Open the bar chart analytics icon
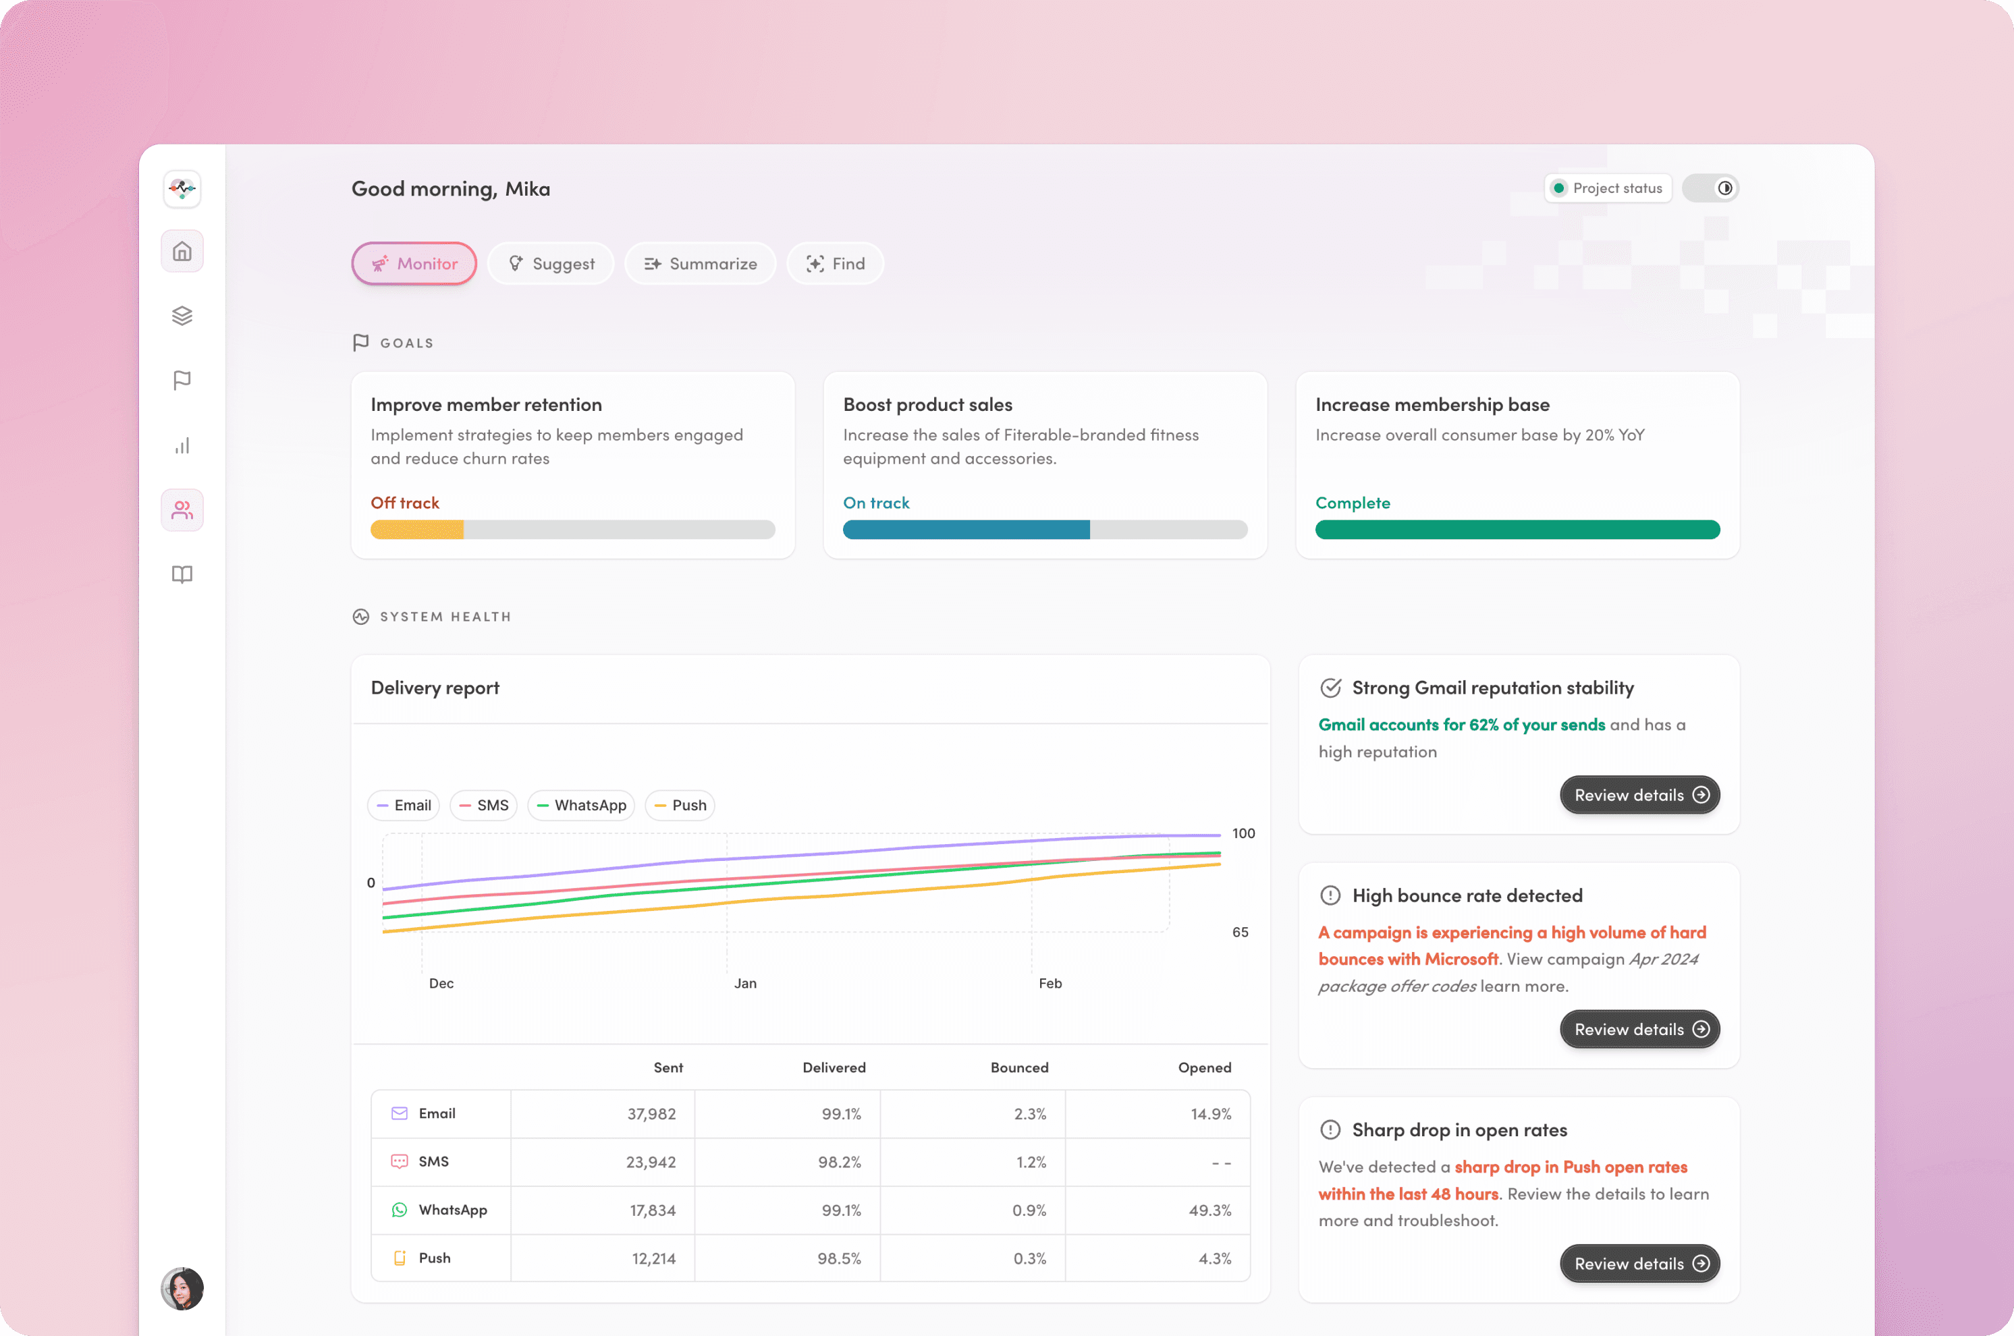This screenshot has height=1336, width=2014. tap(182, 445)
